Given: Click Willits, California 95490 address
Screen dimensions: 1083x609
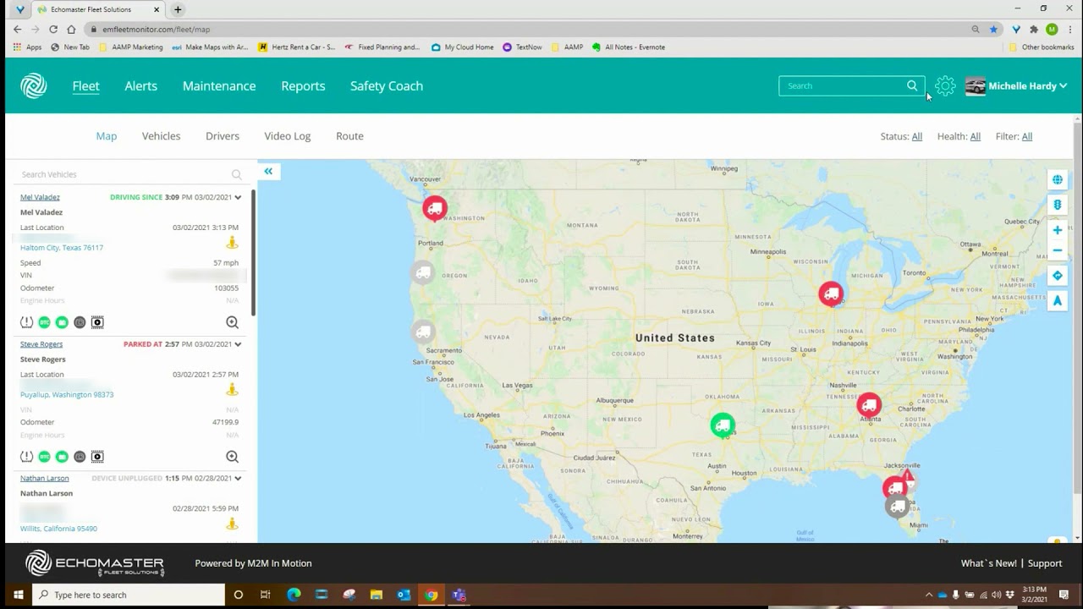Looking at the screenshot, I should pyautogui.click(x=58, y=529).
